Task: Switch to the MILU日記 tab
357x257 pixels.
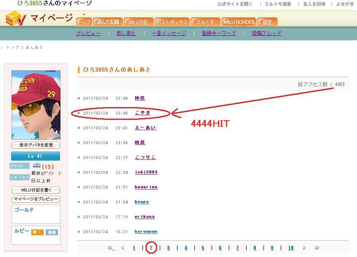Action: click(138, 22)
